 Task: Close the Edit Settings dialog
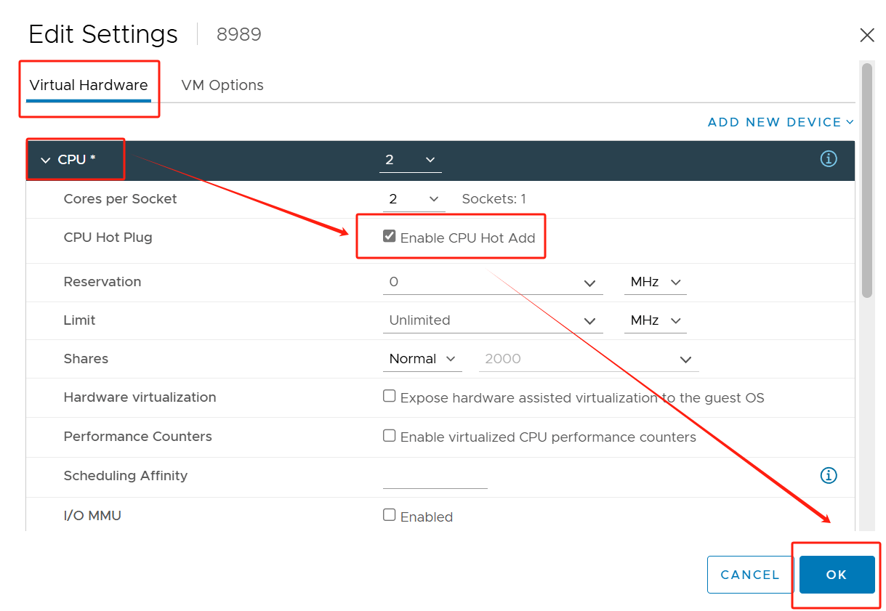[866, 34]
